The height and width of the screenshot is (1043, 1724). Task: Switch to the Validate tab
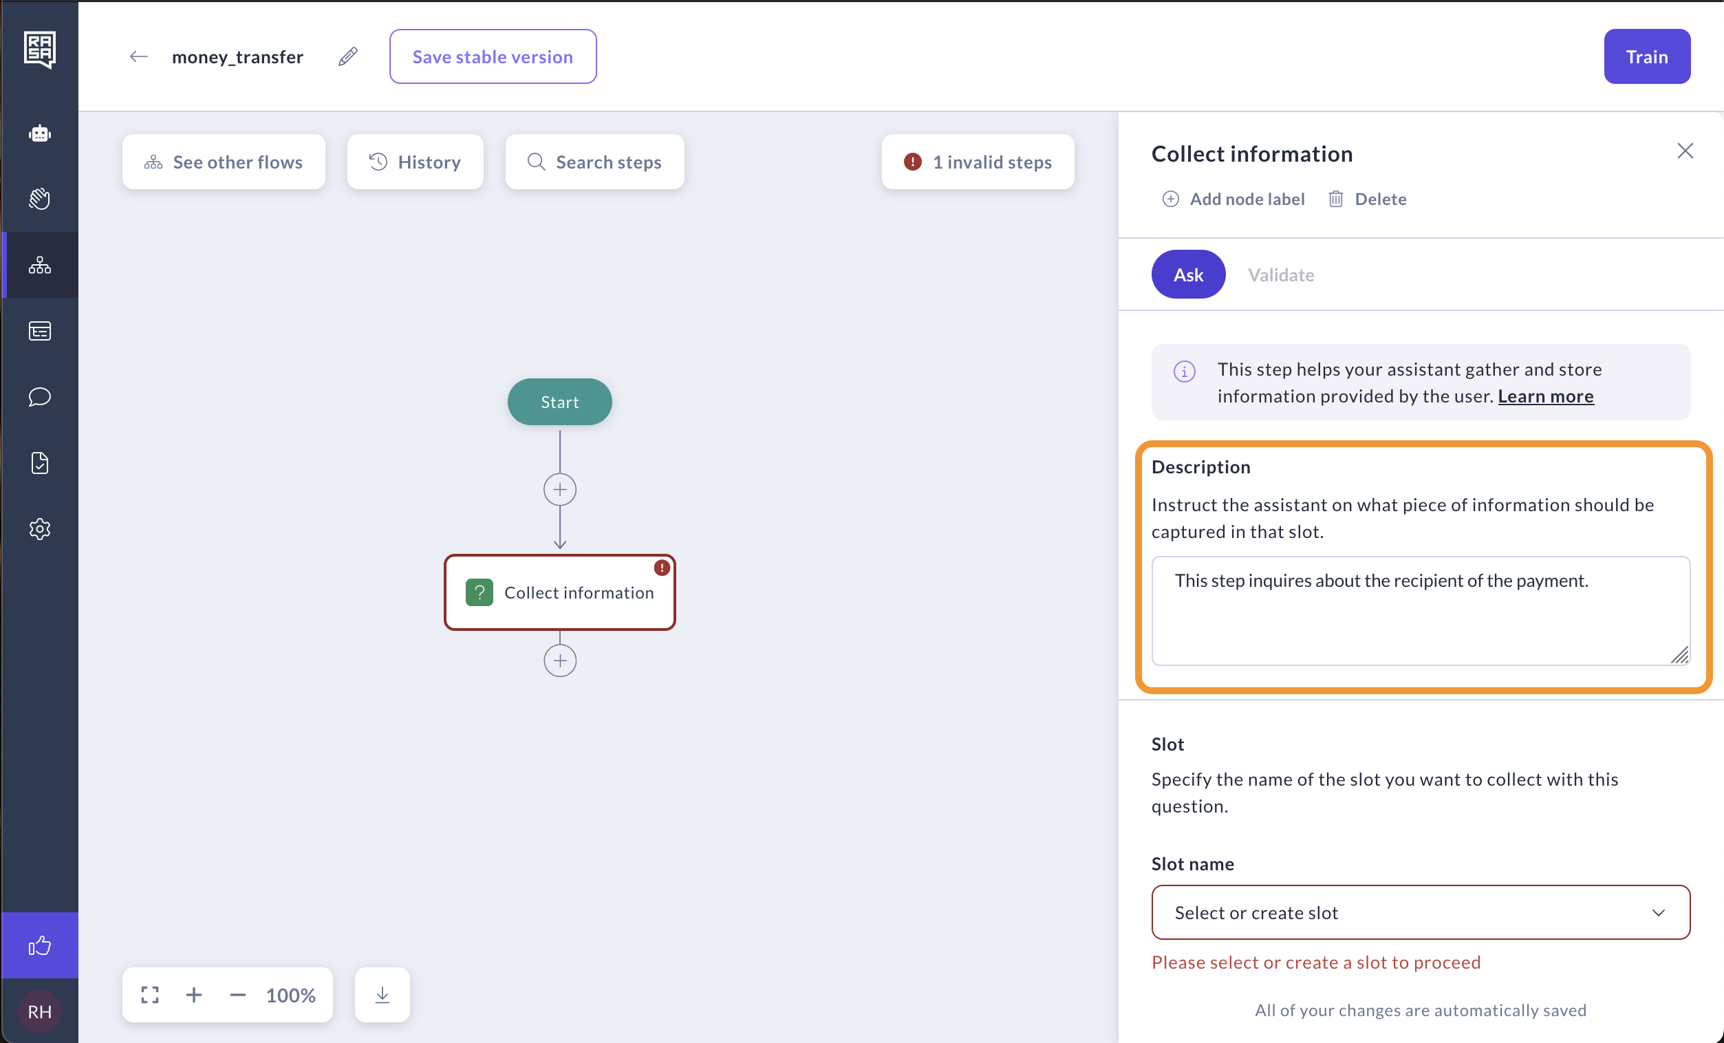1280,275
